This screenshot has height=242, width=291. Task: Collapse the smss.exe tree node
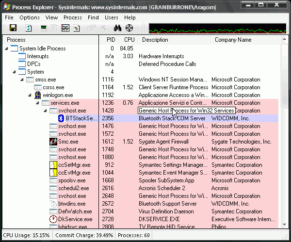[22, 80]
